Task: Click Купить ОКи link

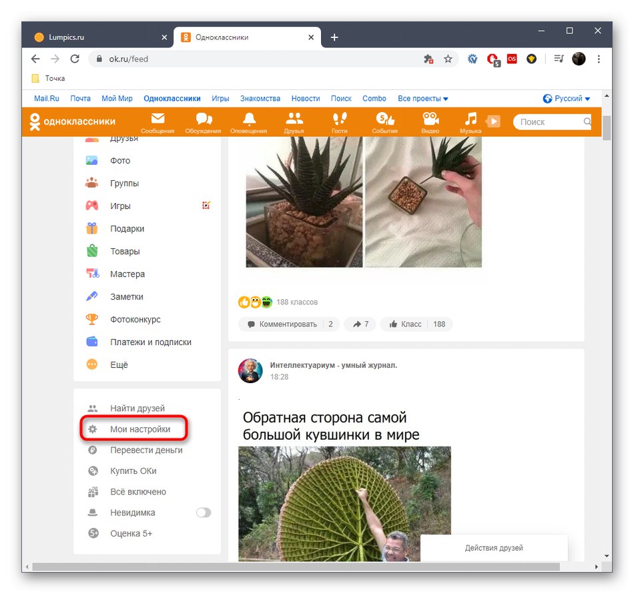Action: click(133, 471)
